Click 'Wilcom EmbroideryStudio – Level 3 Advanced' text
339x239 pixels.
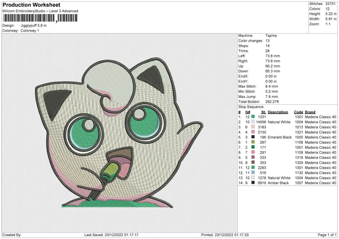point(40,11)
